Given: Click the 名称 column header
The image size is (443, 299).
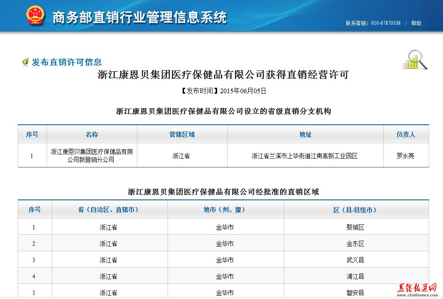Looking at the screenshot, I should pos(92,134).
